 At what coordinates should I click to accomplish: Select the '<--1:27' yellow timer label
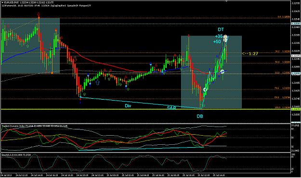[x=250, y=54]
